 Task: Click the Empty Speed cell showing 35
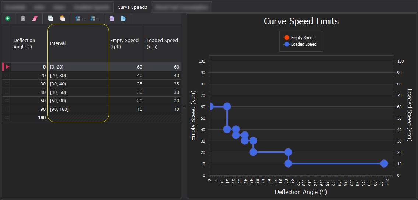click(126, 84)
